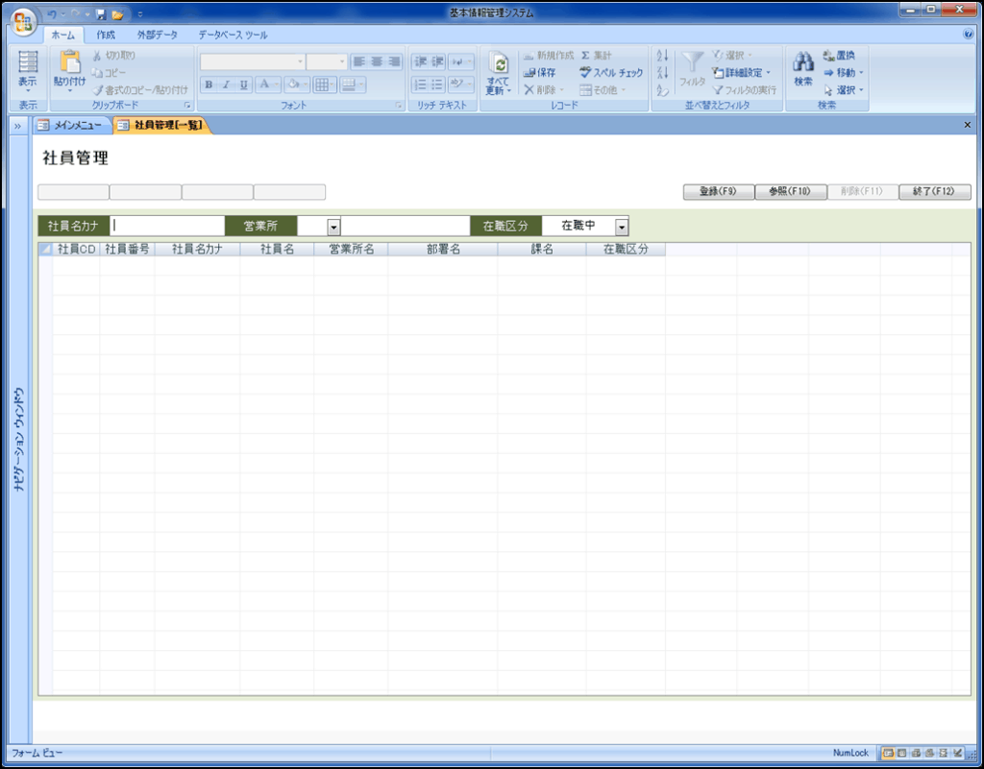Click the スペル チェック icon
Screen dimensions: 984x769
(586, 73)
